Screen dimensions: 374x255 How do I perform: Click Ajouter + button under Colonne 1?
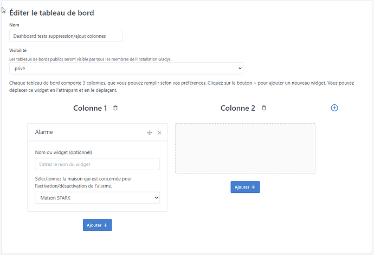98,225
